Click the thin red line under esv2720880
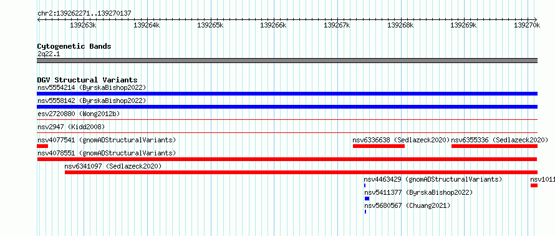The image size is (555, 236). [287, 120]
